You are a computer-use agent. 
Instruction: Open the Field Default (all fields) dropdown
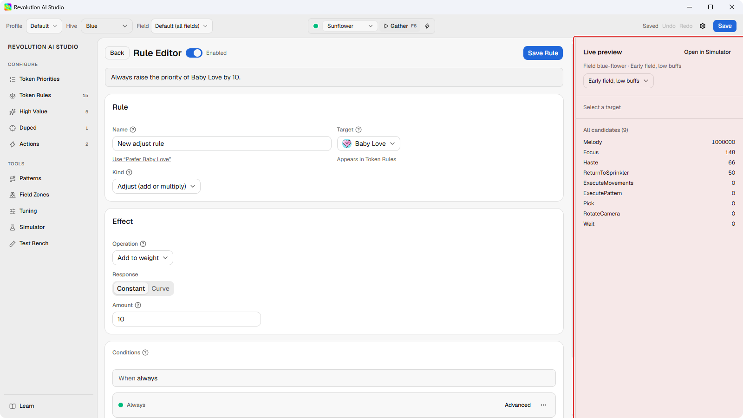tap(182, 26)
